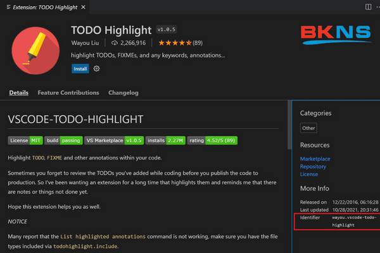Image resolution: width=380 pixels, height=253 pixels.
Task: Click the build passing badge
Action: 63,140
